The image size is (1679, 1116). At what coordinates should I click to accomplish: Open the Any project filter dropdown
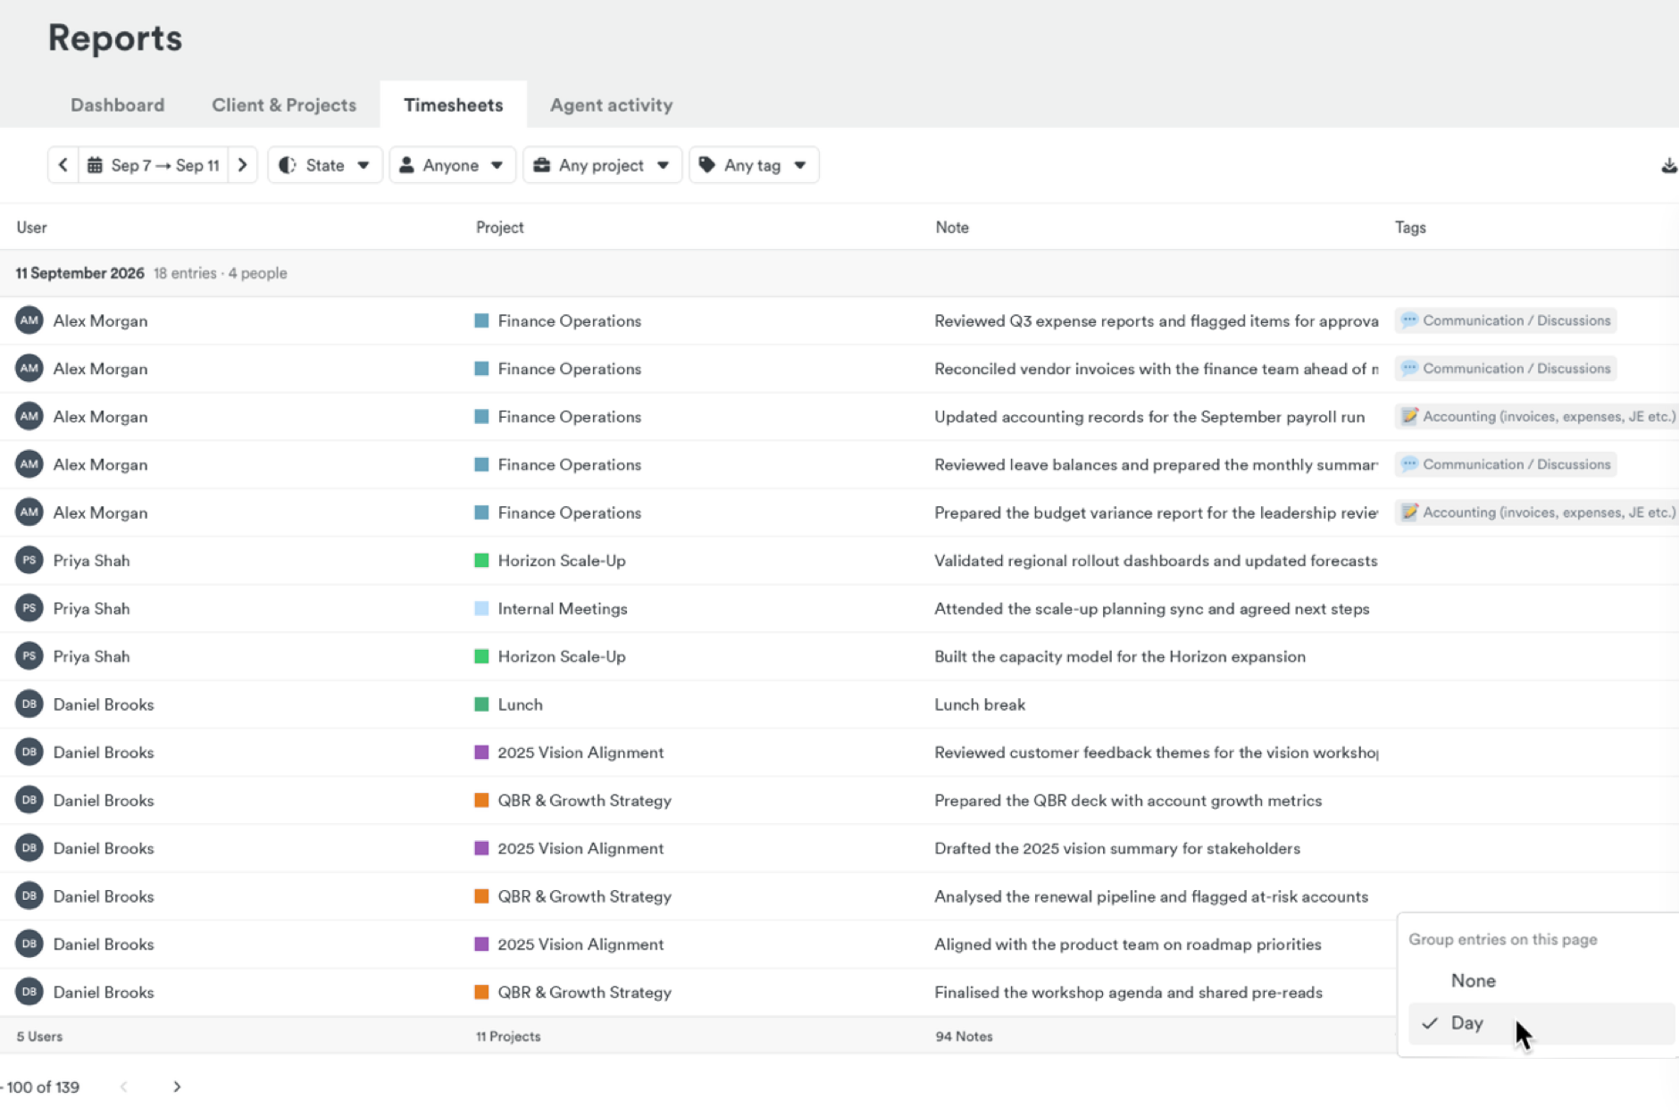(x=602, y=165)
